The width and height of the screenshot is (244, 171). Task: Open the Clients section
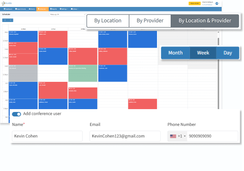32,8
